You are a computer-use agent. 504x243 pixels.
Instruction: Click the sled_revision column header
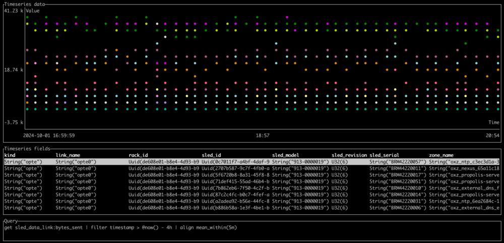pos(349,155)
